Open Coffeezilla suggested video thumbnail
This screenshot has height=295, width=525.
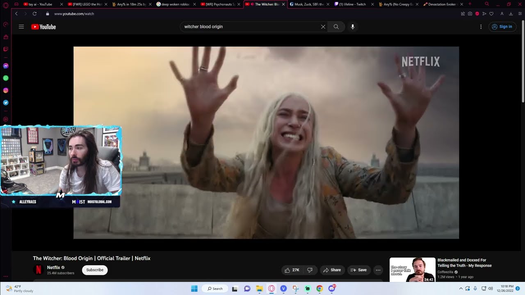[412, 270]
